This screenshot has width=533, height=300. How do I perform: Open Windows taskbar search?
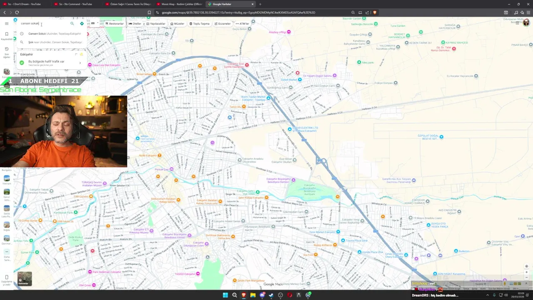[x=234, y=295]
